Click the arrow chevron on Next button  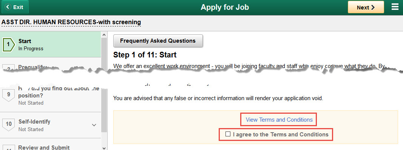tap(373, 8)
